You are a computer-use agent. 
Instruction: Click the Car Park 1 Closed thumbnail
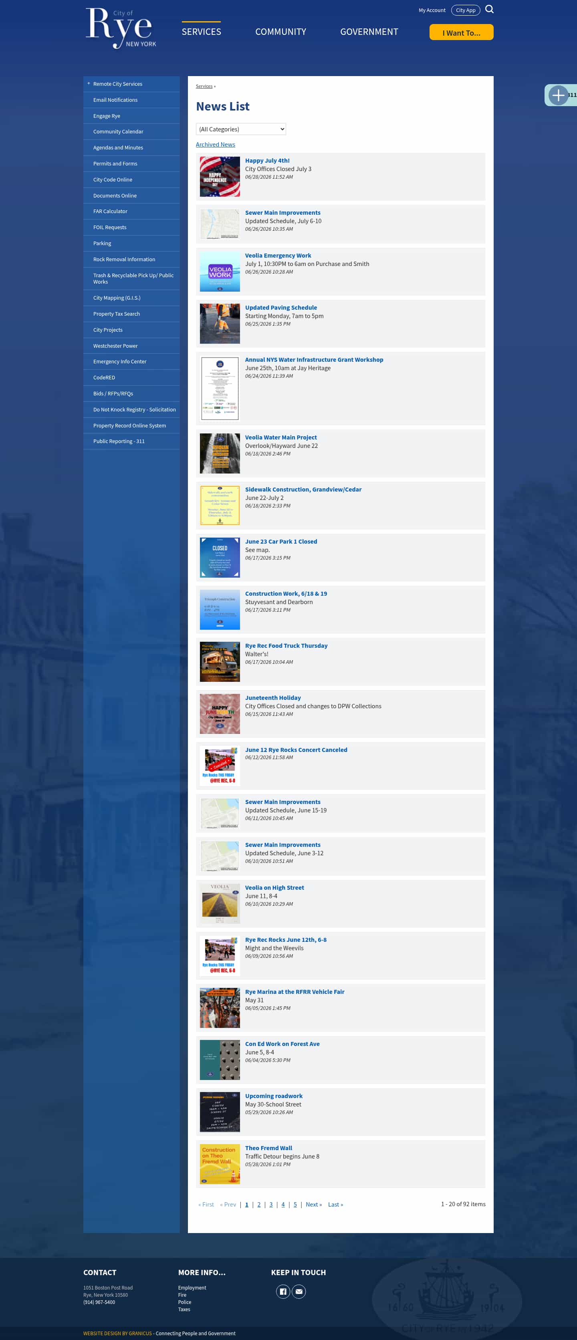220,558
